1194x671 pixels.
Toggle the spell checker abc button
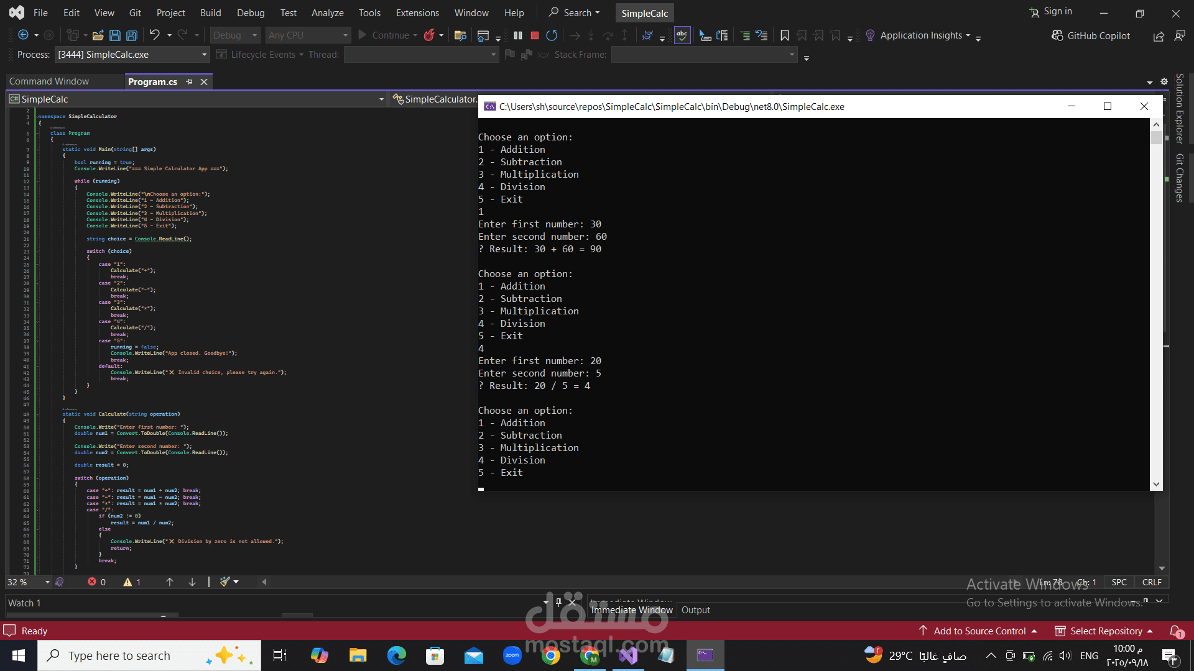point(682,35)
